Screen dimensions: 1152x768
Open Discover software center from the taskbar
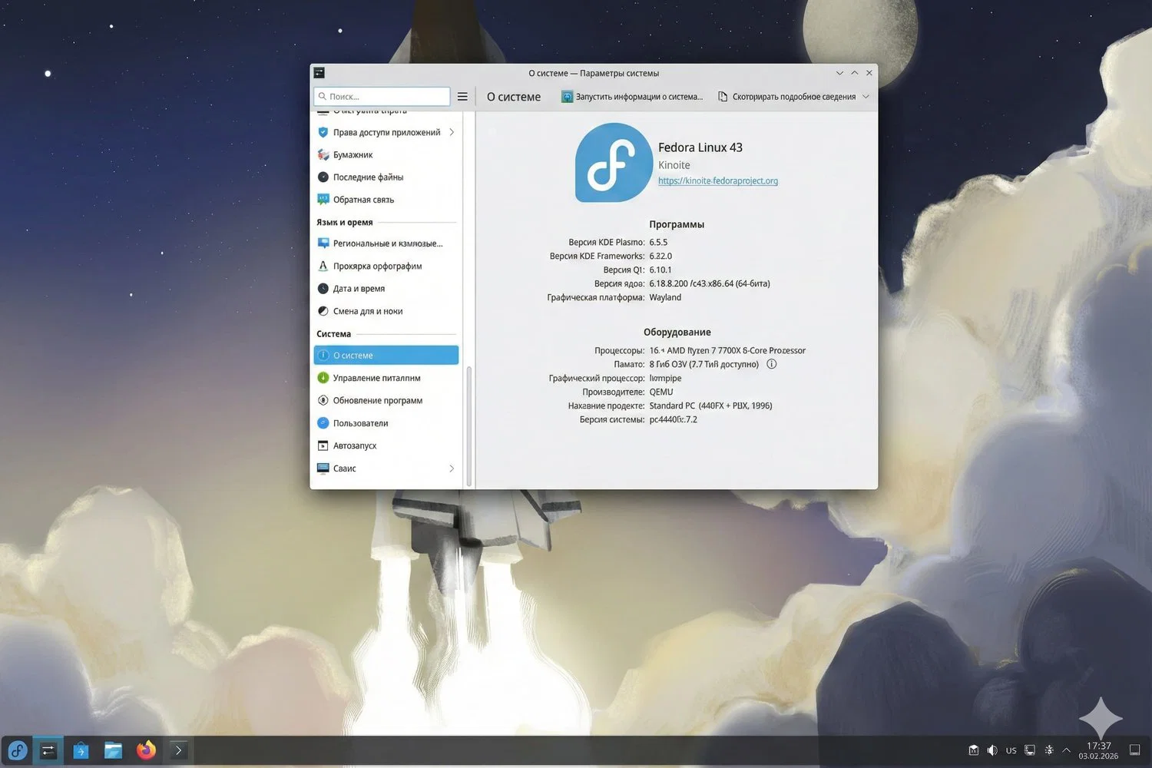pyautogui.click(x=81, y=750)
